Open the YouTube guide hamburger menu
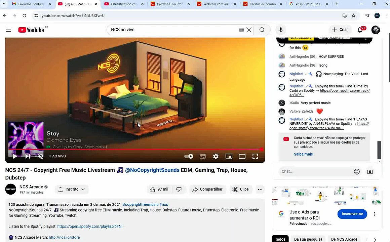This screenshot has height=242, width=390. (8, 30)
